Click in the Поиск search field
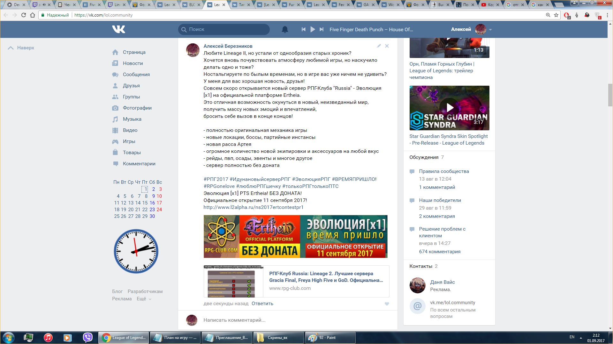Viewport: 613px width, 344px height. (x=224, y=29)
